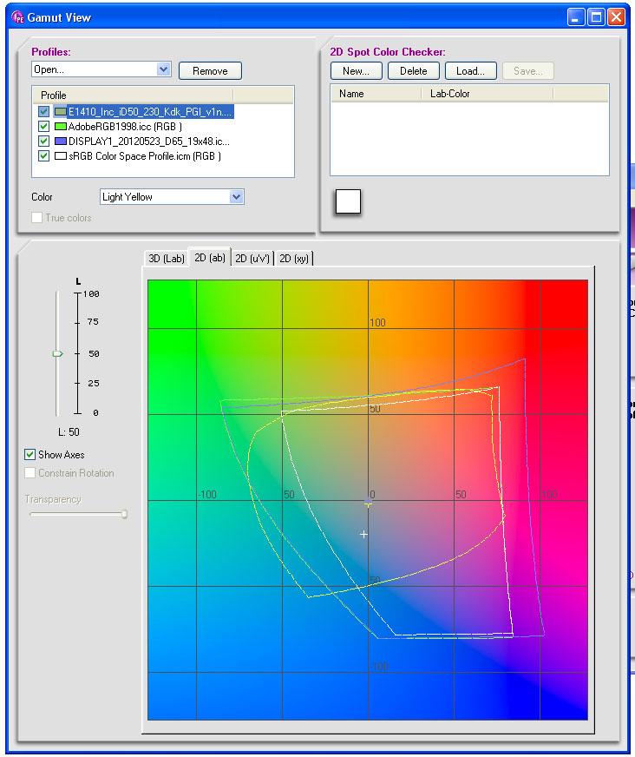
Task: Click the blue DISPLAY1 profile color swatch
Action: (x=61, y=141)
